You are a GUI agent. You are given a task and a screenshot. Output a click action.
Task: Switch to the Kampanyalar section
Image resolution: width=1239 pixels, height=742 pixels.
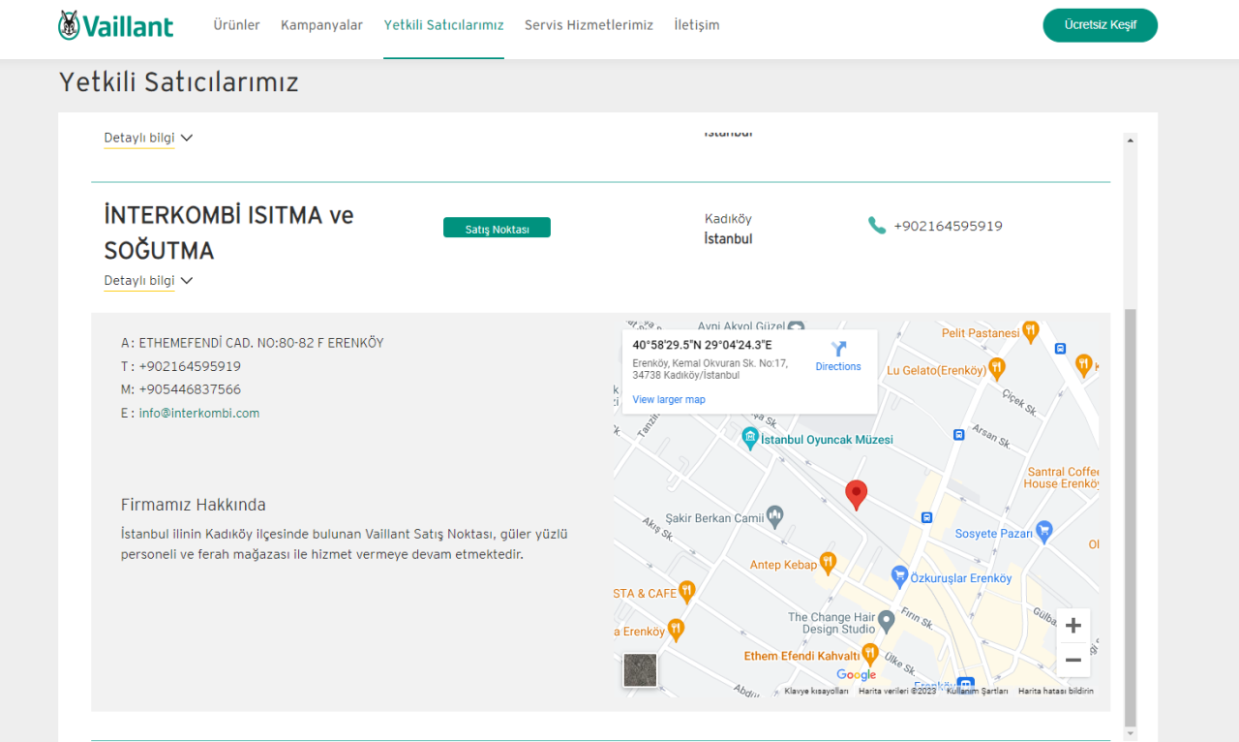(321, 25)
